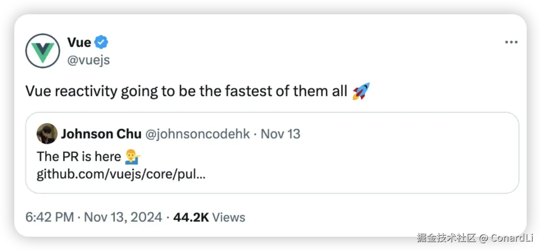
Task: Click Johnson Chu's small profile avatar
Action: 47,134
